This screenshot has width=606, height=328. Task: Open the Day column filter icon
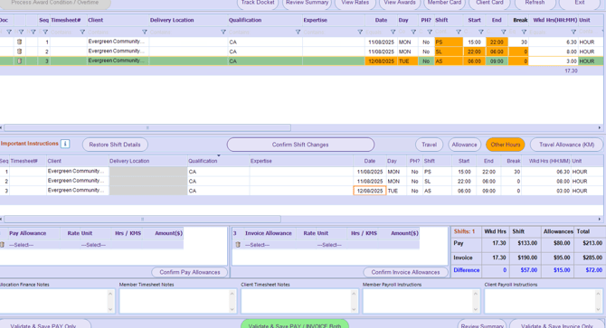tap(413, 32)
